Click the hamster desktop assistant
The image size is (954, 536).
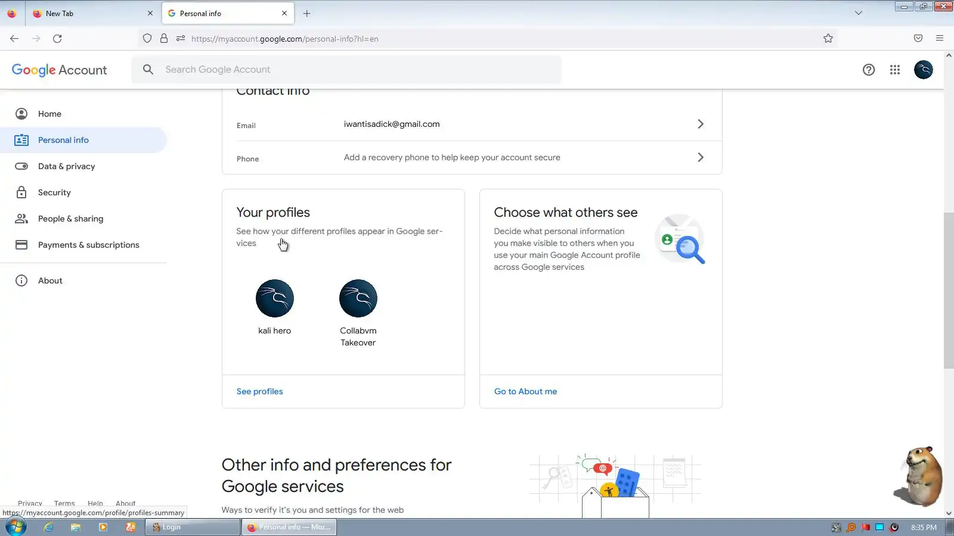pyautogui.click(x=919, y=476)
